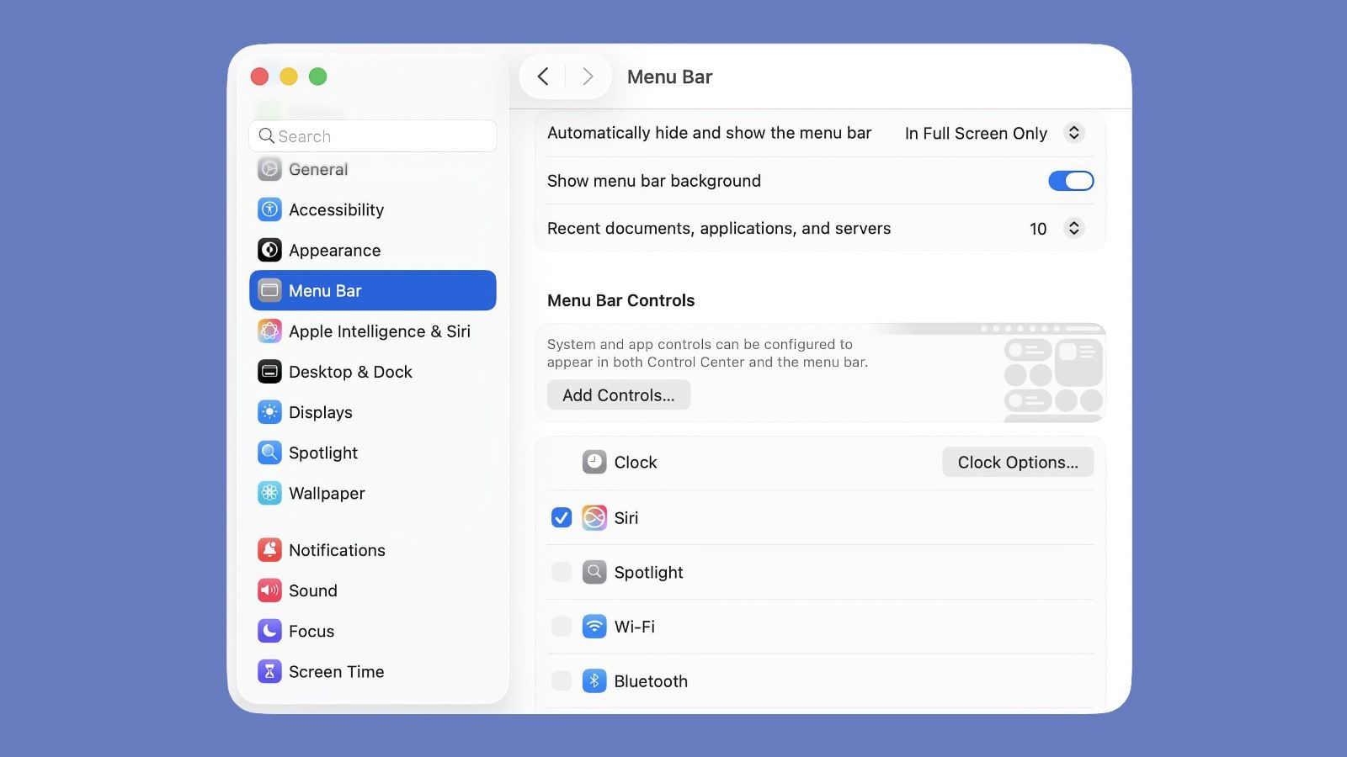The width and height of the screenshot is (1347, 757).
Task: Click the Screen Time hourglass icon
Action: click(269, 671)
